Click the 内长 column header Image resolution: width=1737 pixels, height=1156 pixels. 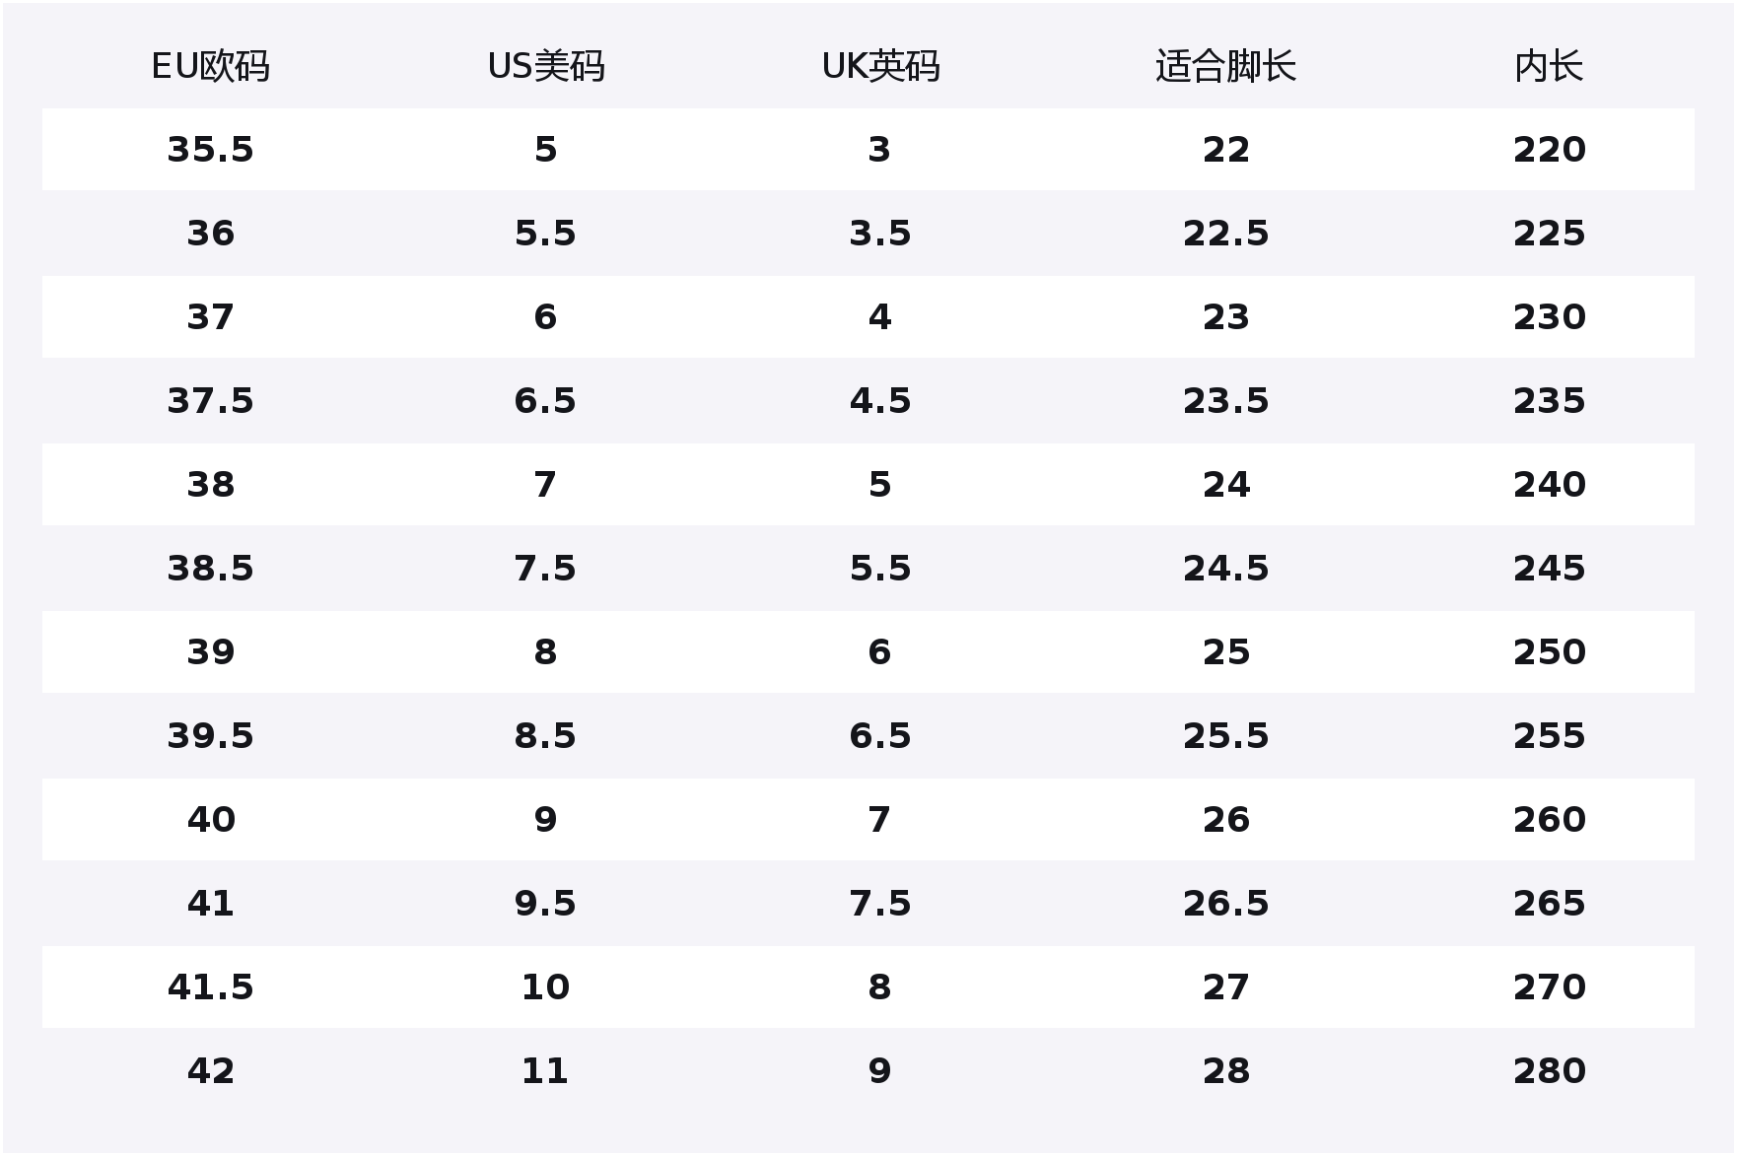pos(1549,67)
